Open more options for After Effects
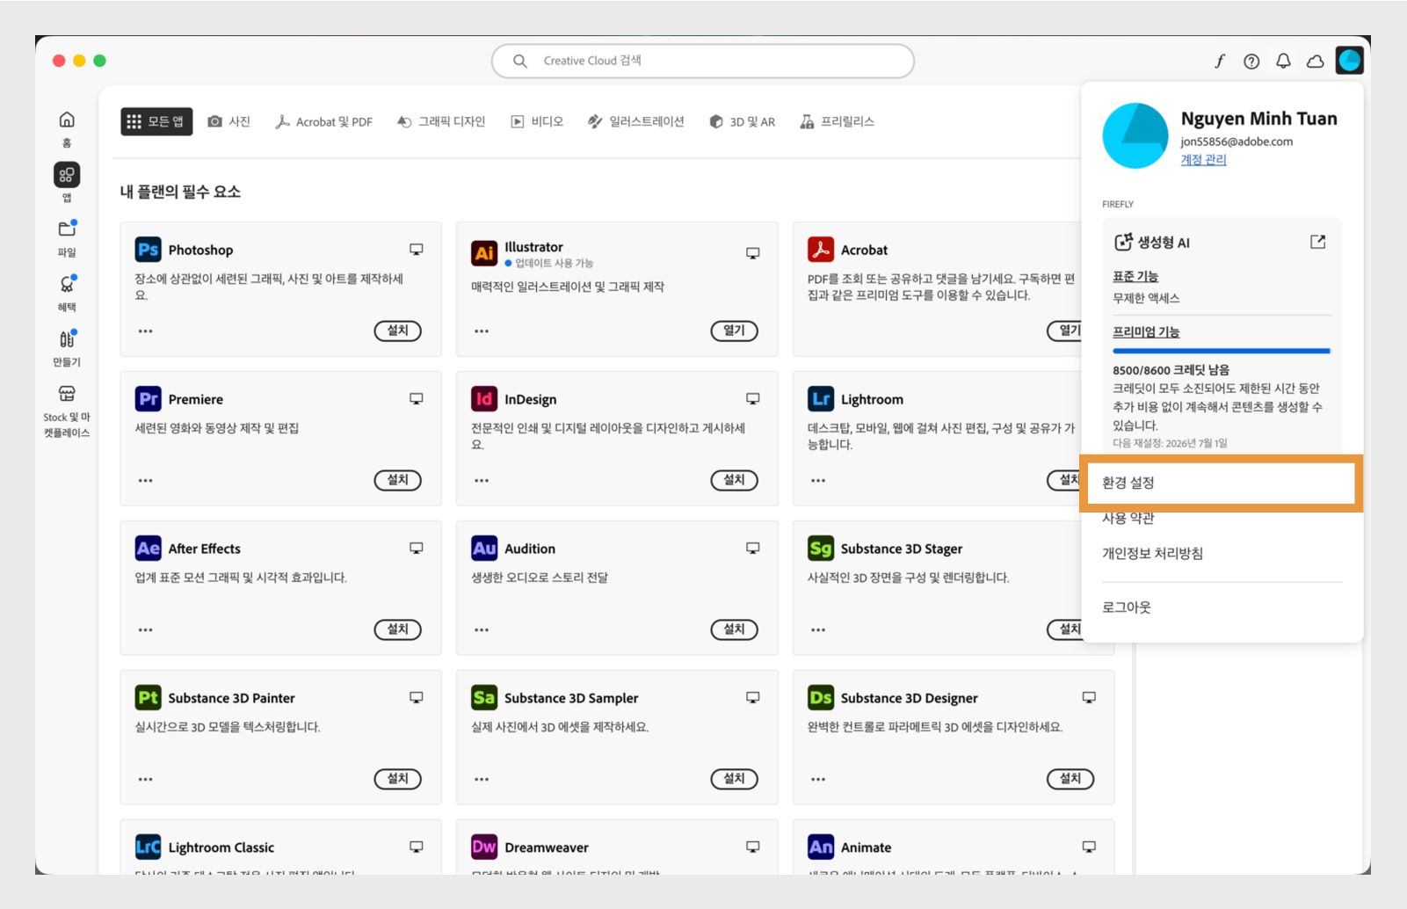Viewport: 1407px width, 909px height. tap(145, 630)
